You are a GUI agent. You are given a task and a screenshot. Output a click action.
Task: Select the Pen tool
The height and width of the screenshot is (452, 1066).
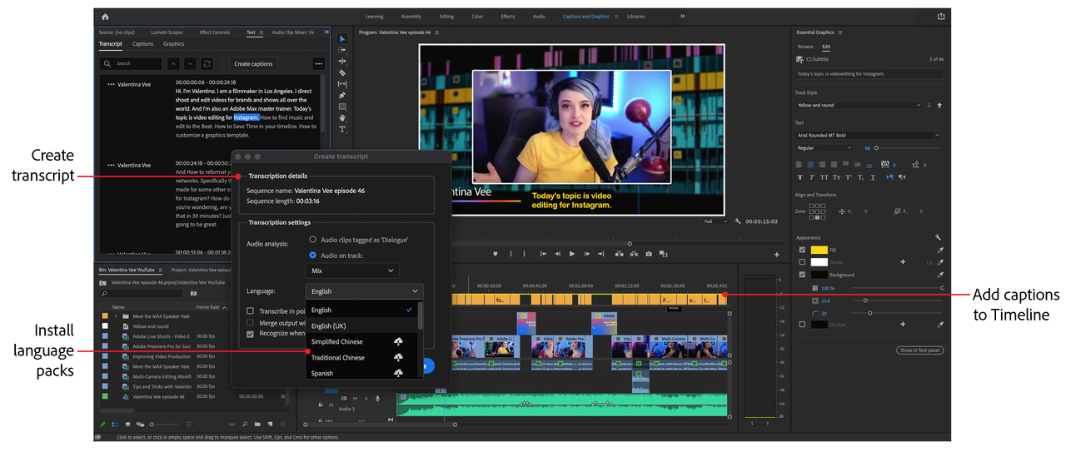341,95
